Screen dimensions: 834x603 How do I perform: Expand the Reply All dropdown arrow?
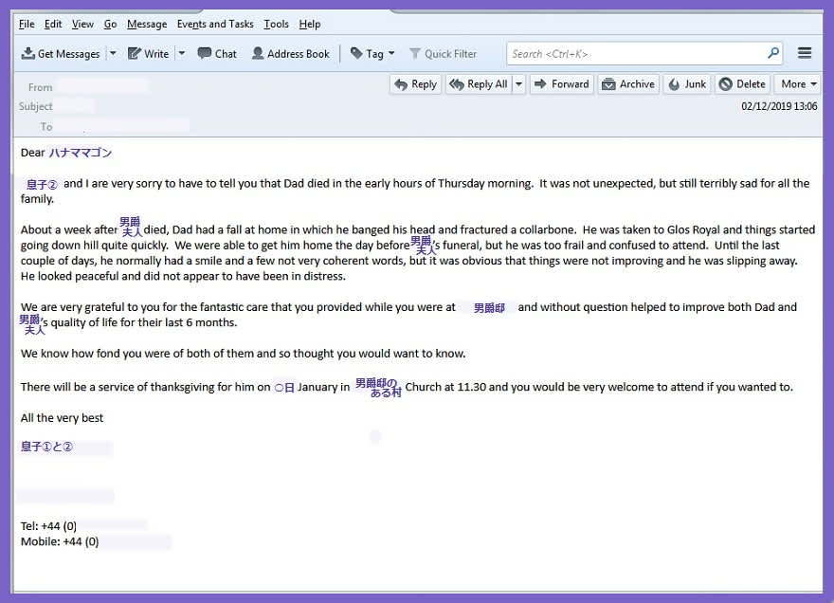pos(518,84)
